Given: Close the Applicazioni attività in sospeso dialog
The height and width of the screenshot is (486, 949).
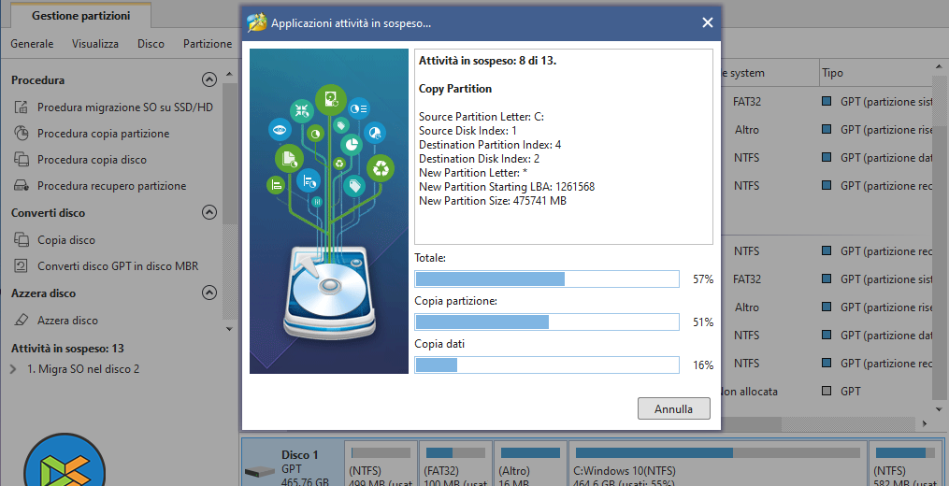Looking at the screenshot, I should click(x=707, y=23).
